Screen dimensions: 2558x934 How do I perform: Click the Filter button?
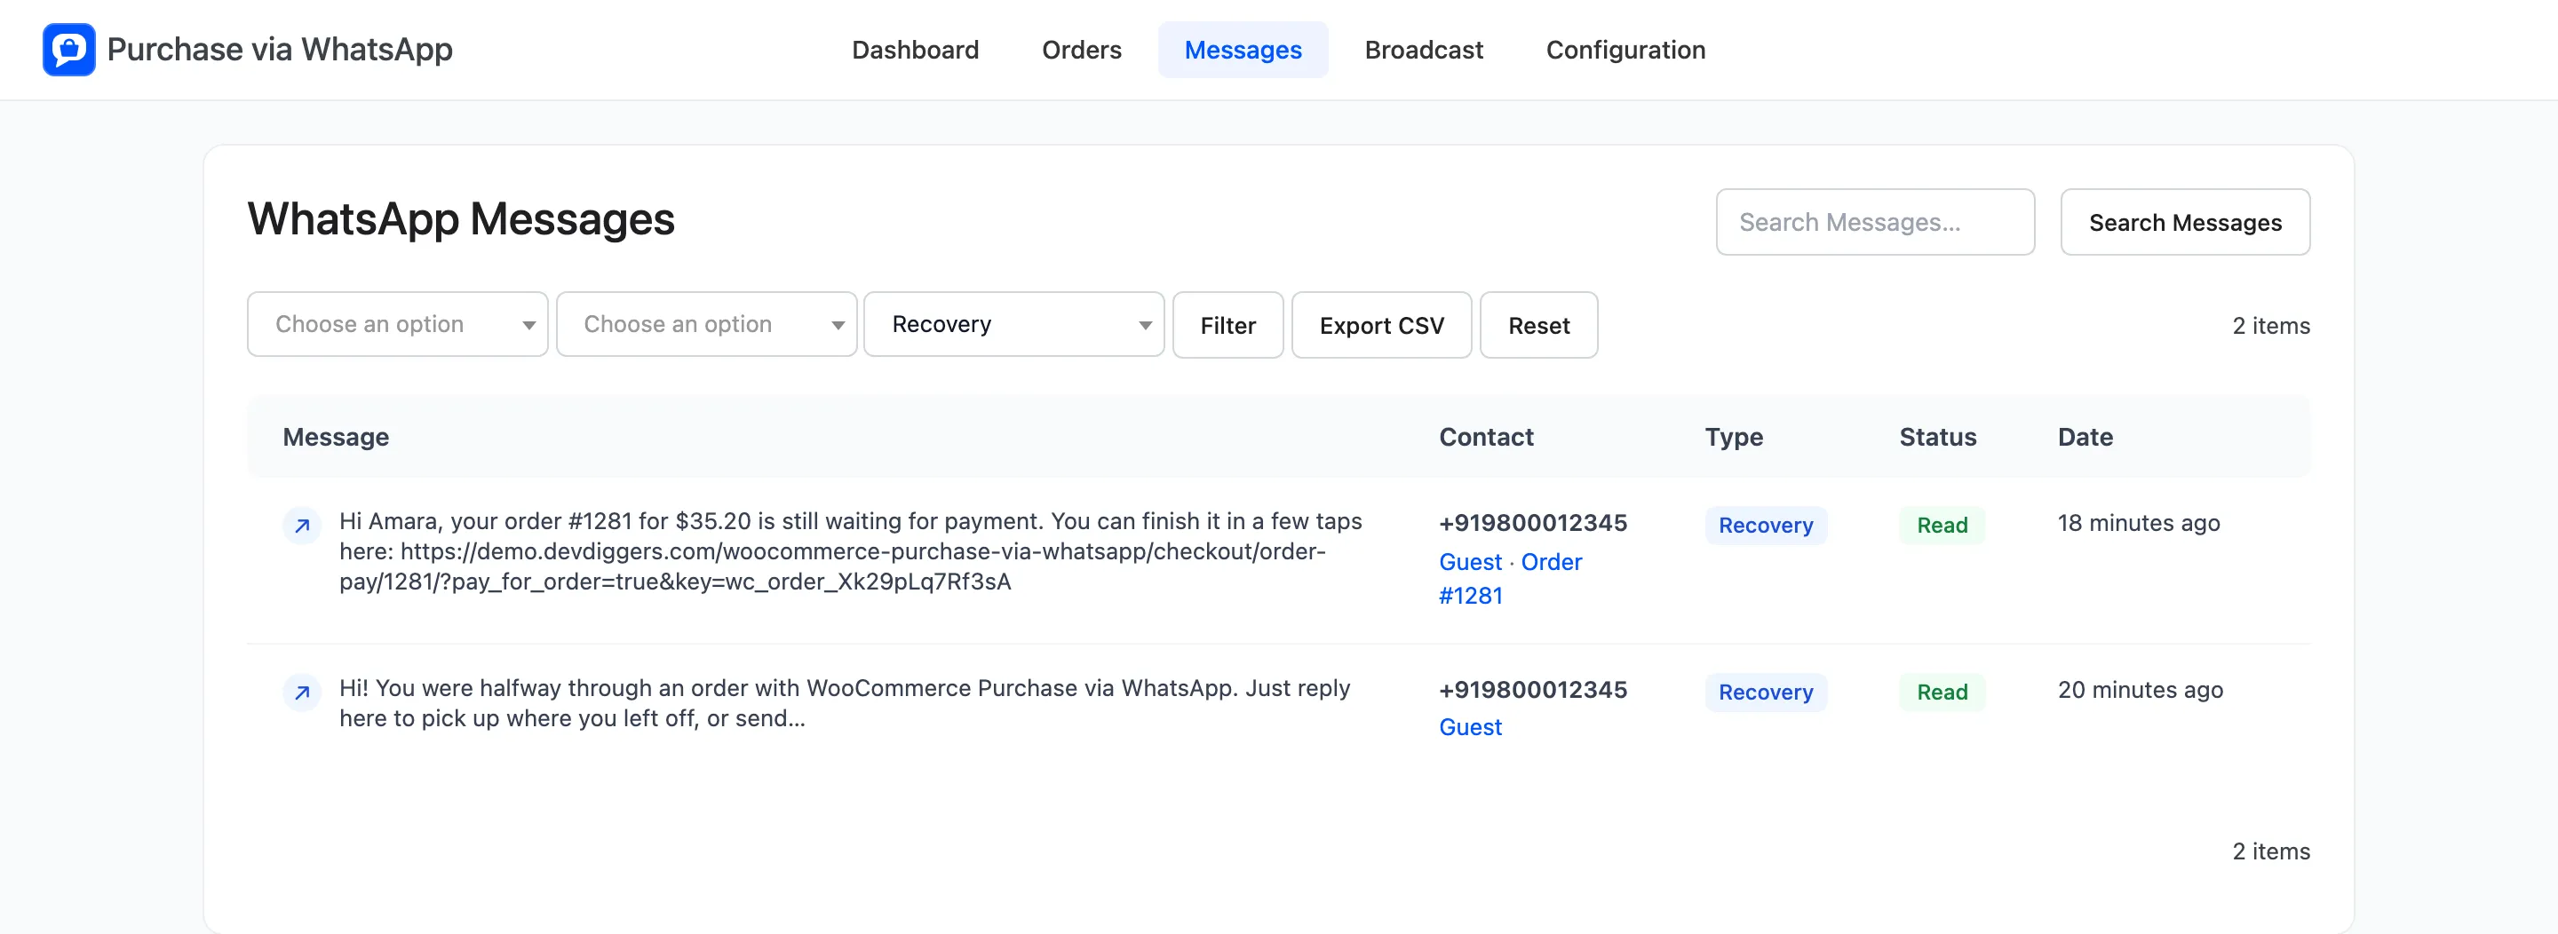[x=1227, y=326]
